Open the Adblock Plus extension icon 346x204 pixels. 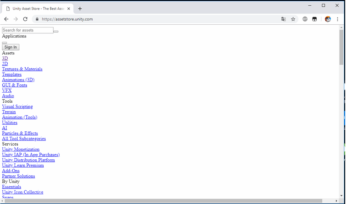[305, 19]
